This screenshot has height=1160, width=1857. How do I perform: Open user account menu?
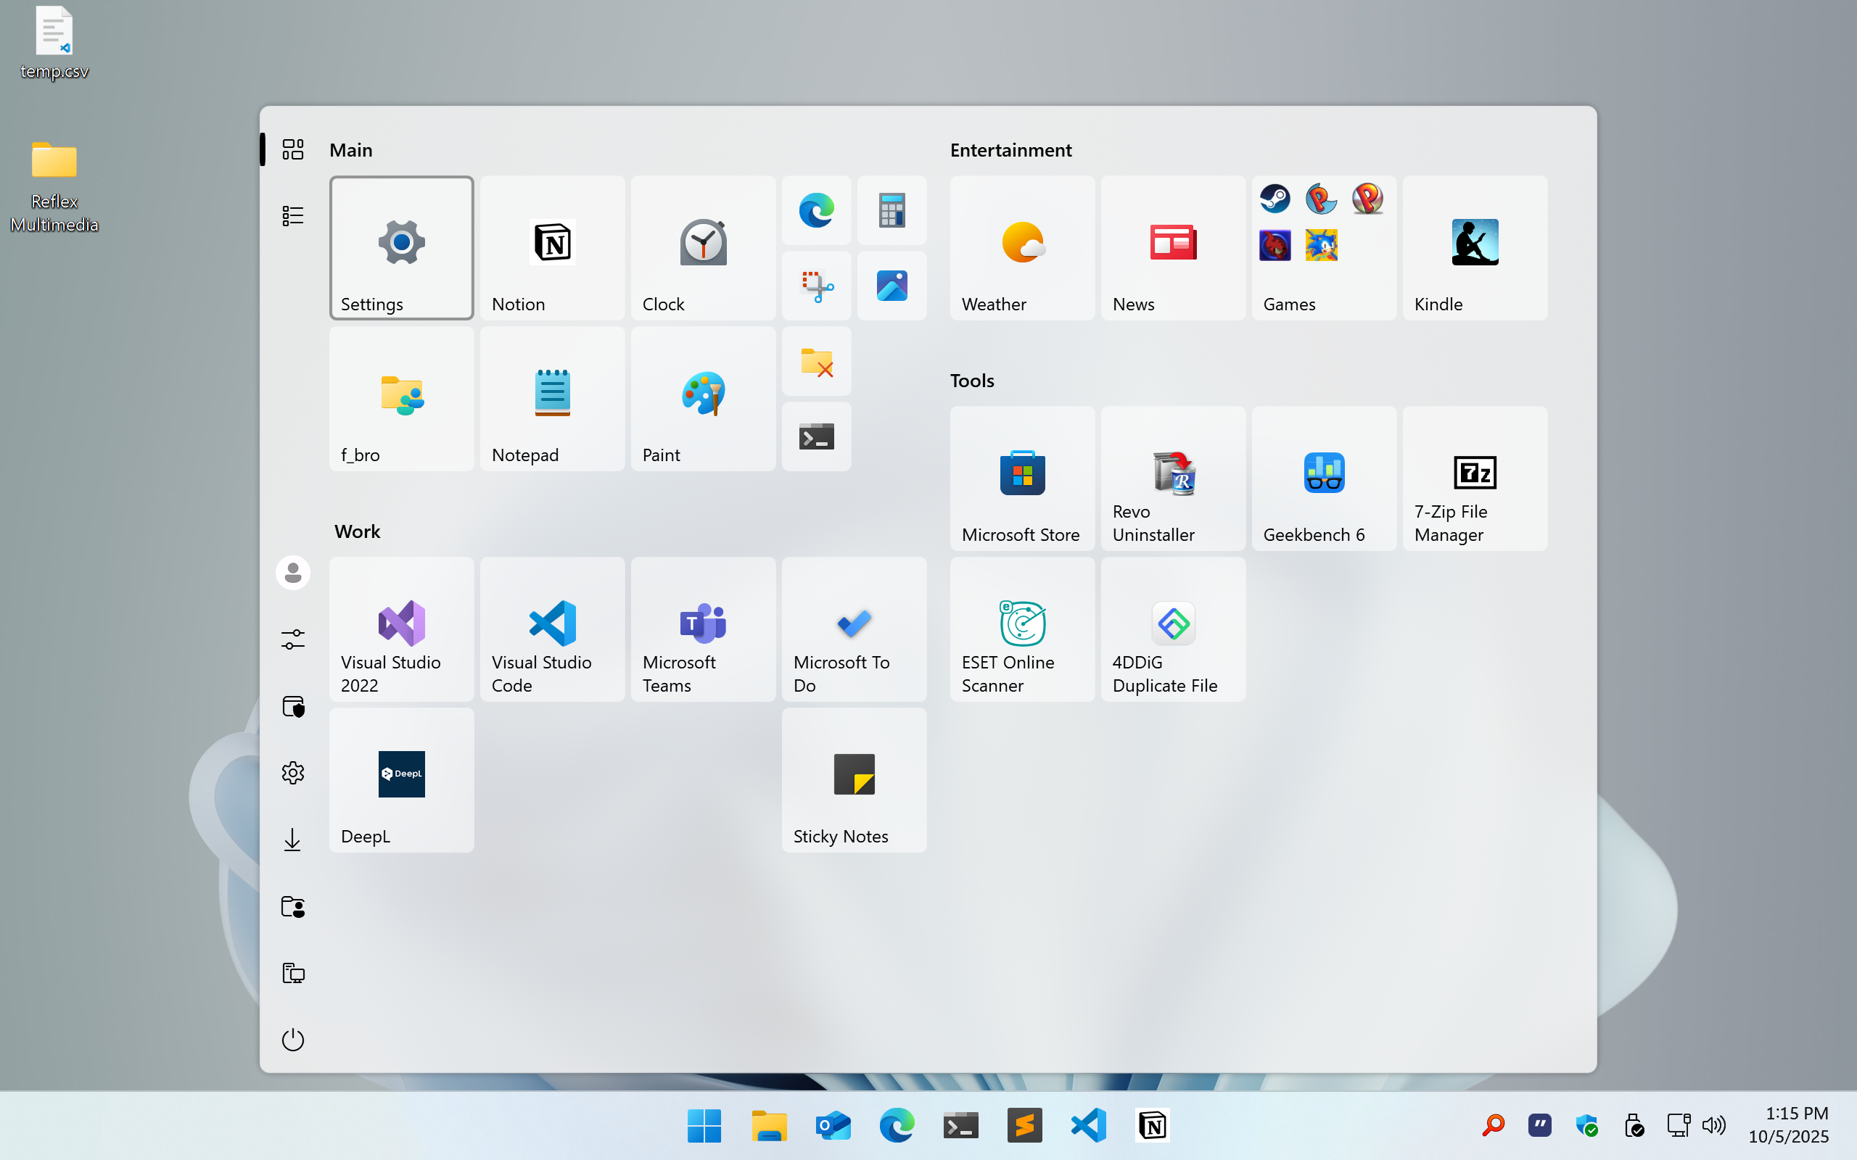pyautogui.click(x=292, y=572)
